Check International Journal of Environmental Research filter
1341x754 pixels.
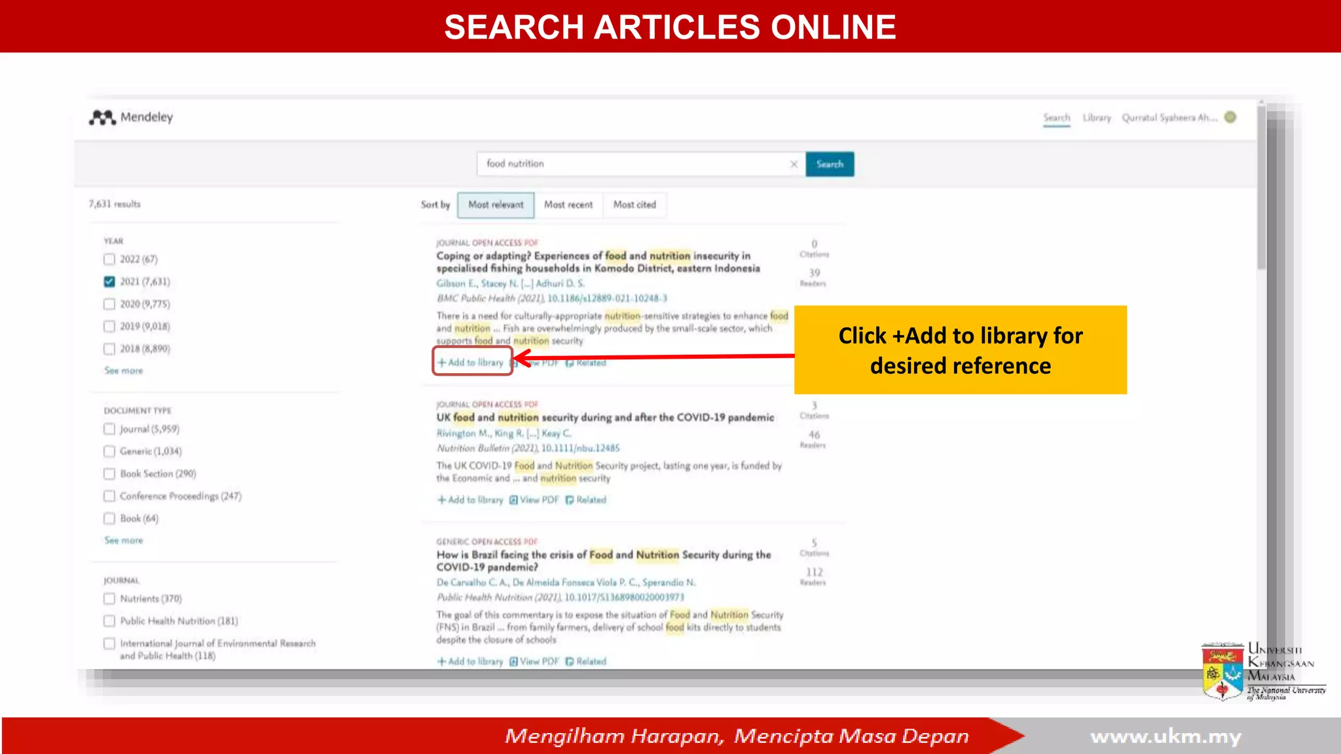[x=109, y=644]
